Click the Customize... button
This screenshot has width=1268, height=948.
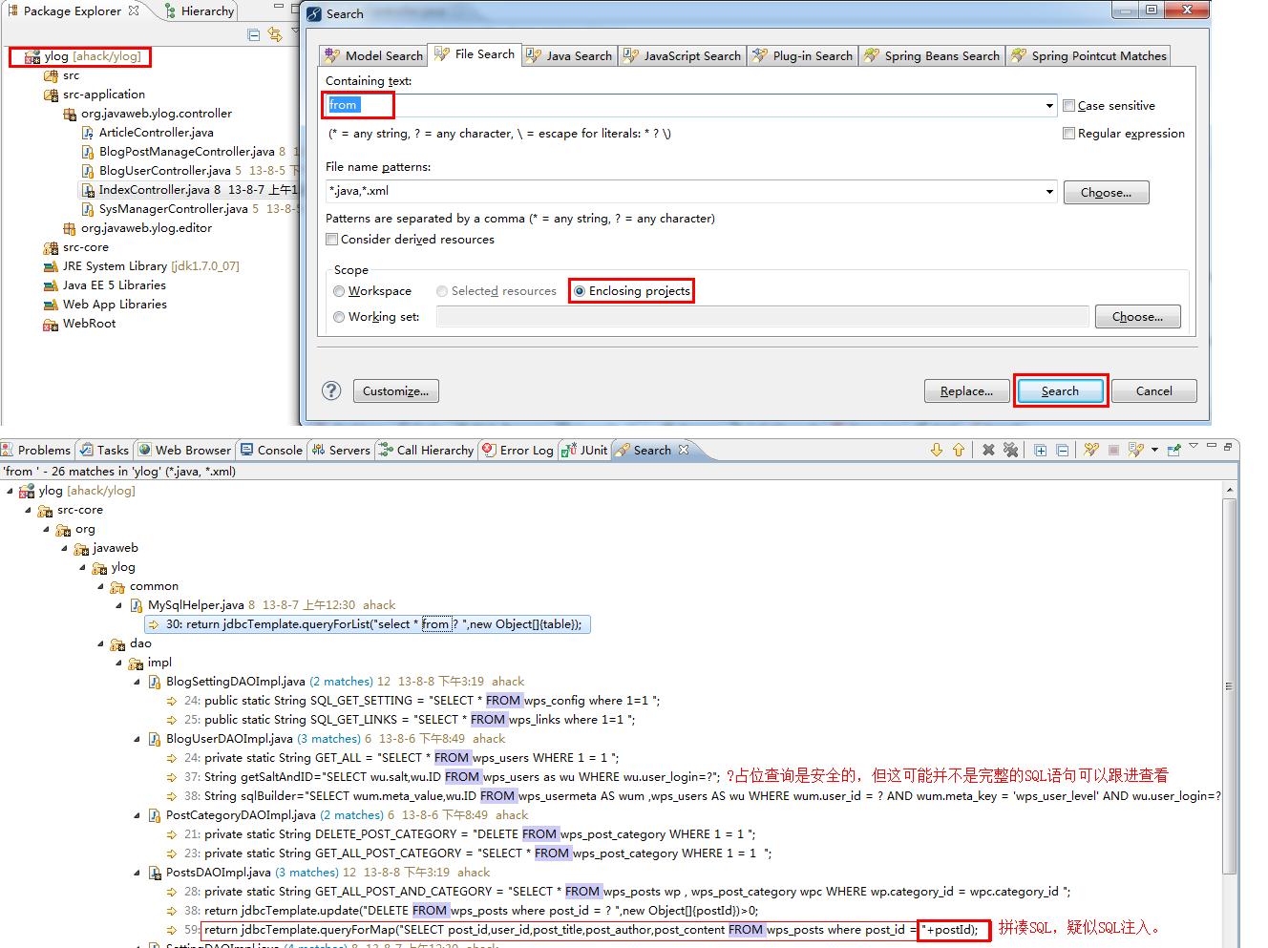click(x=396, y=391)
